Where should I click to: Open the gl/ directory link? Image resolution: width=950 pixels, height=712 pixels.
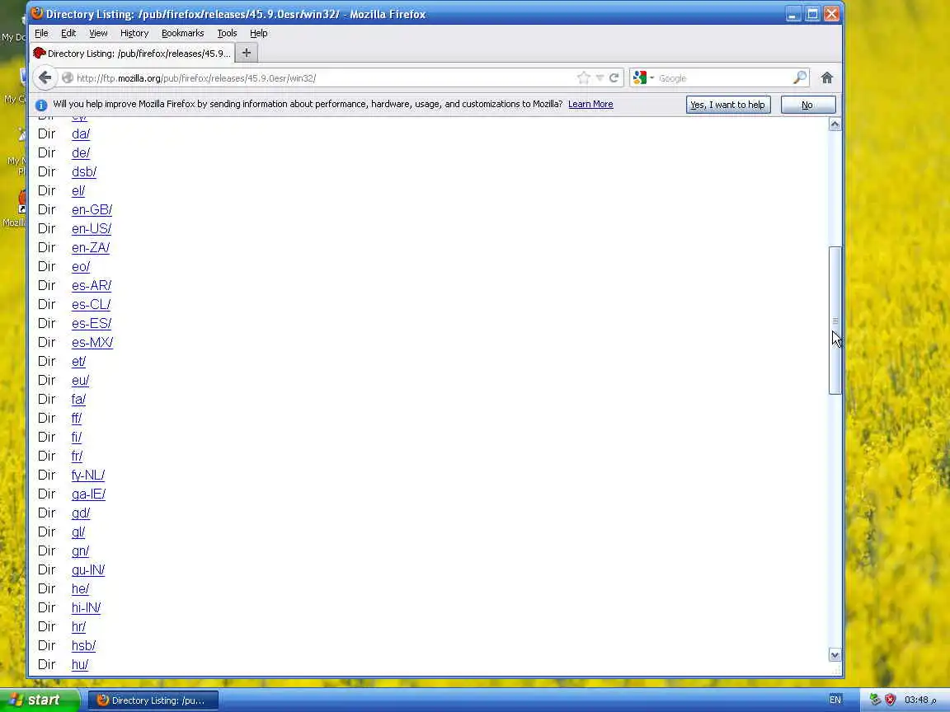click(78, 532)
